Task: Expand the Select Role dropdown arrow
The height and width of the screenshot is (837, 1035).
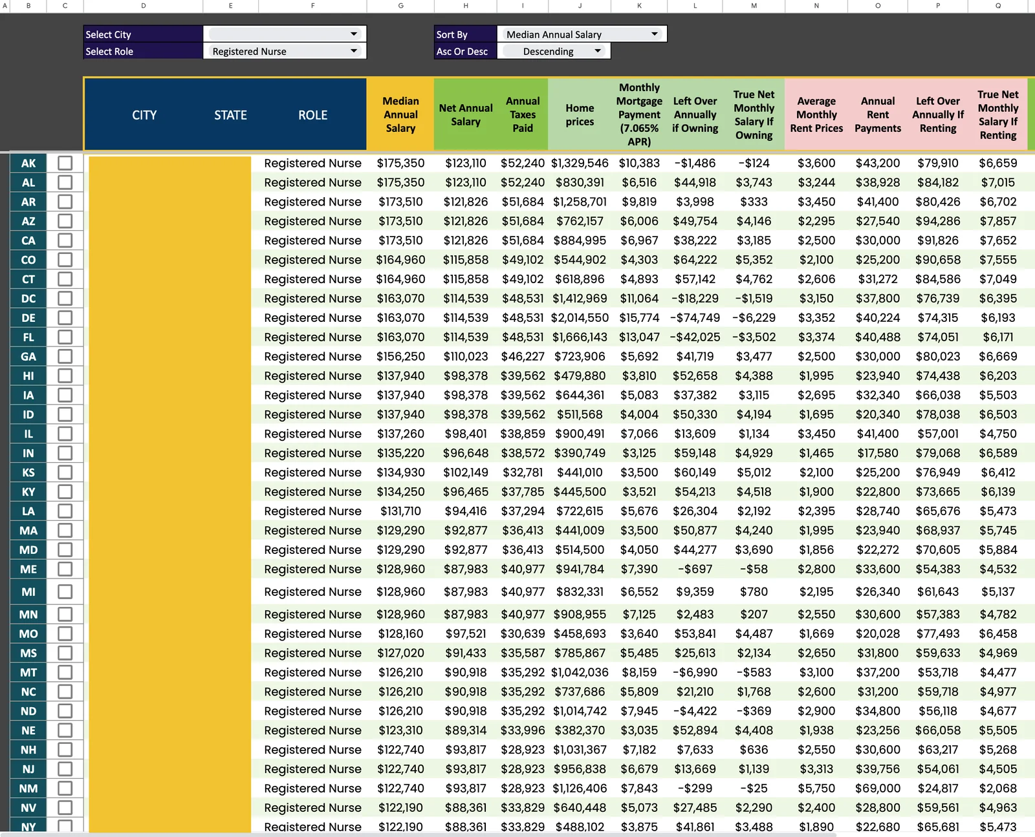Action: [353, 51]
